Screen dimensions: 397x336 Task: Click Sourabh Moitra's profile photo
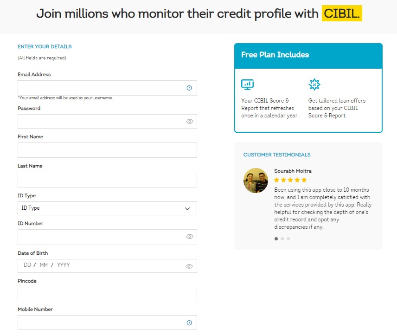tap(256, 181)
